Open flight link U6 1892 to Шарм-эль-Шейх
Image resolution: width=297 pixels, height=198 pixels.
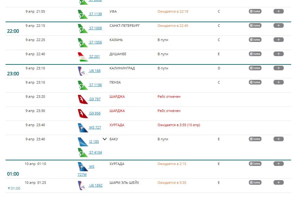click(96, 186)
